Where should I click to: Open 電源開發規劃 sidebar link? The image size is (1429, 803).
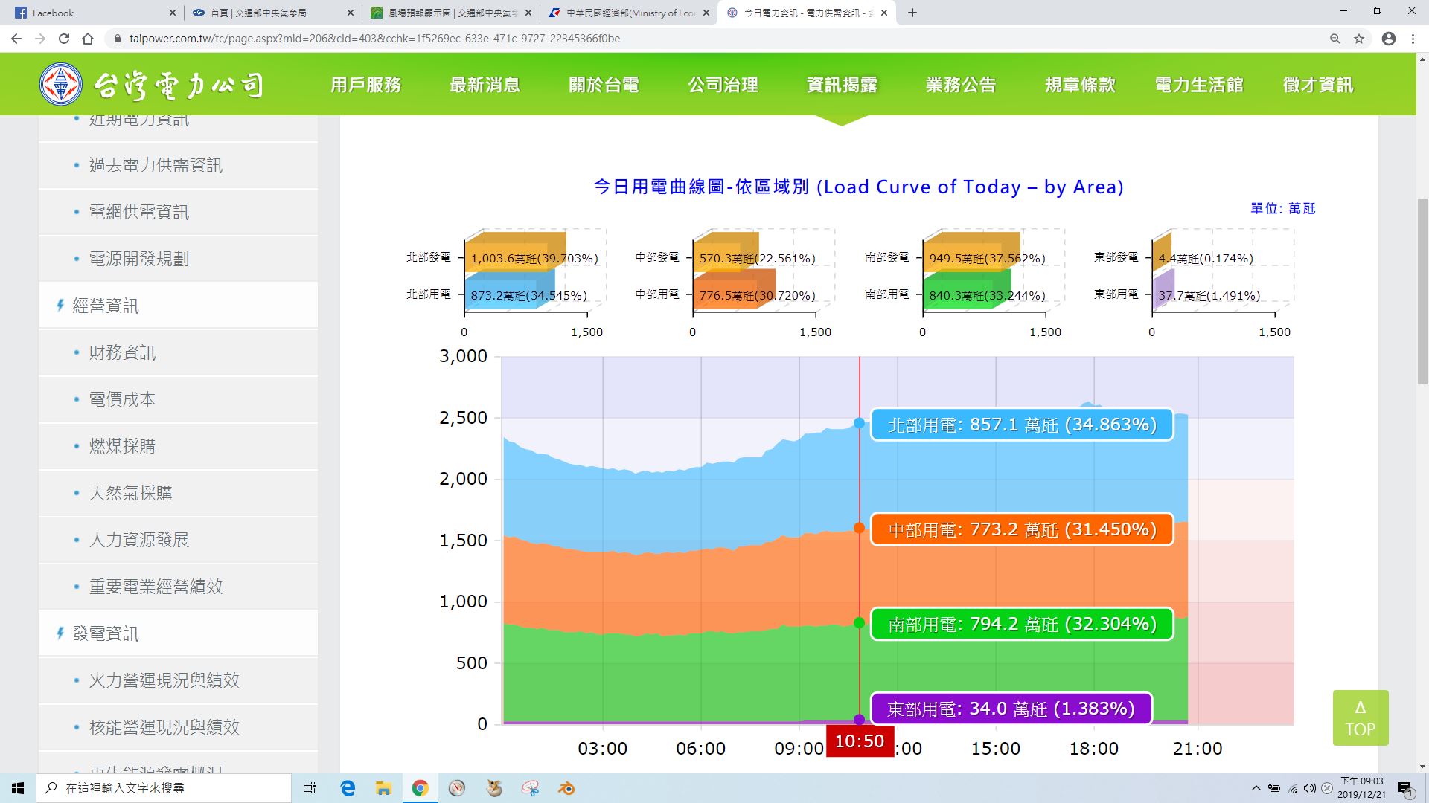(x=178, y=259)
